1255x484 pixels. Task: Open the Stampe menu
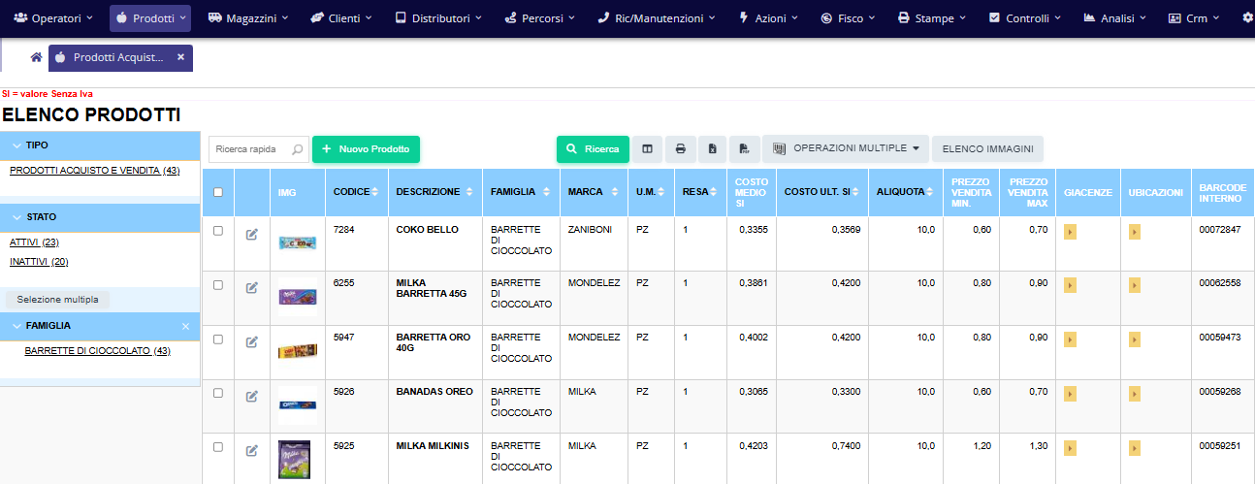[933, 18]
